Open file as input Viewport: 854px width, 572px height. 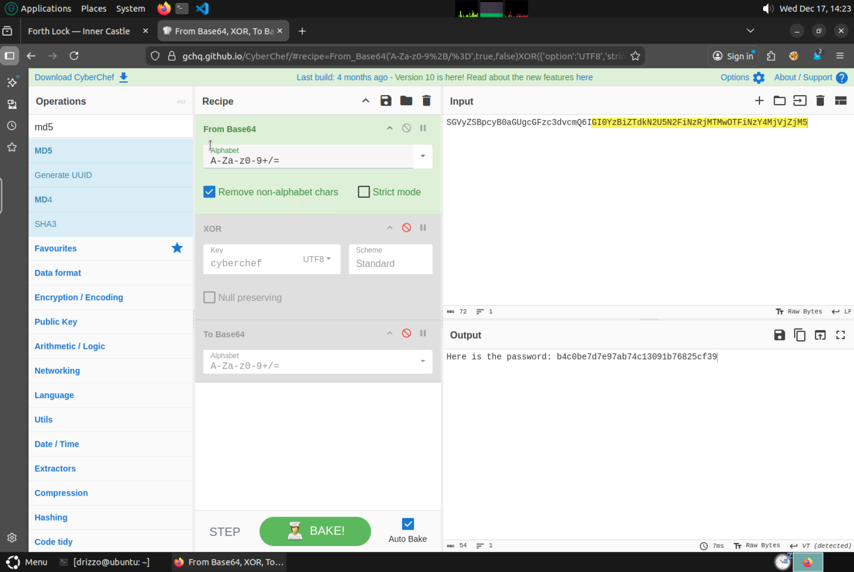pyautogui.click(x=800, y=101)
